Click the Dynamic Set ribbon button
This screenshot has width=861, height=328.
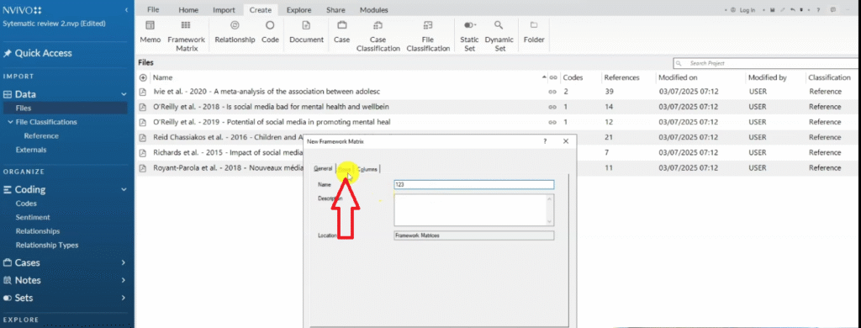point(499,36)
